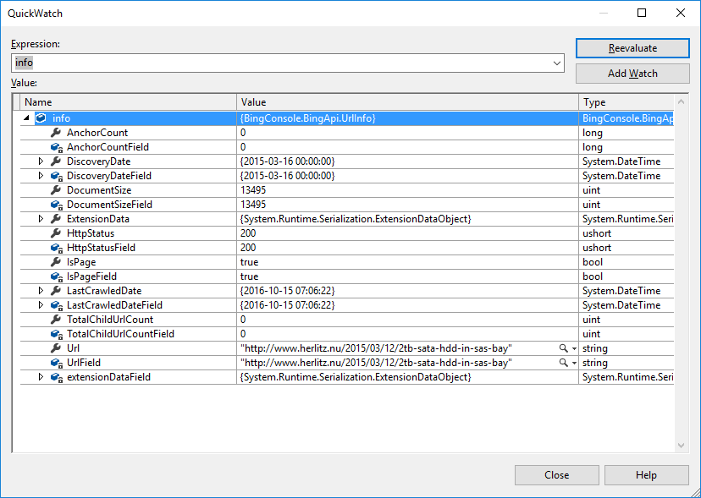Click the Help button

(646, 475)
